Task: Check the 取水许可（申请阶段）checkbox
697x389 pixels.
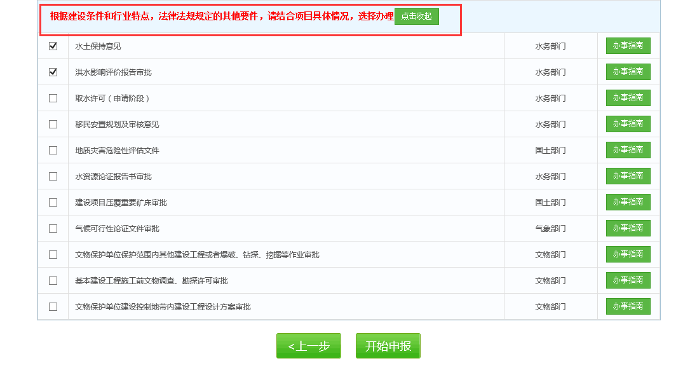Action: tap(53, 98)
